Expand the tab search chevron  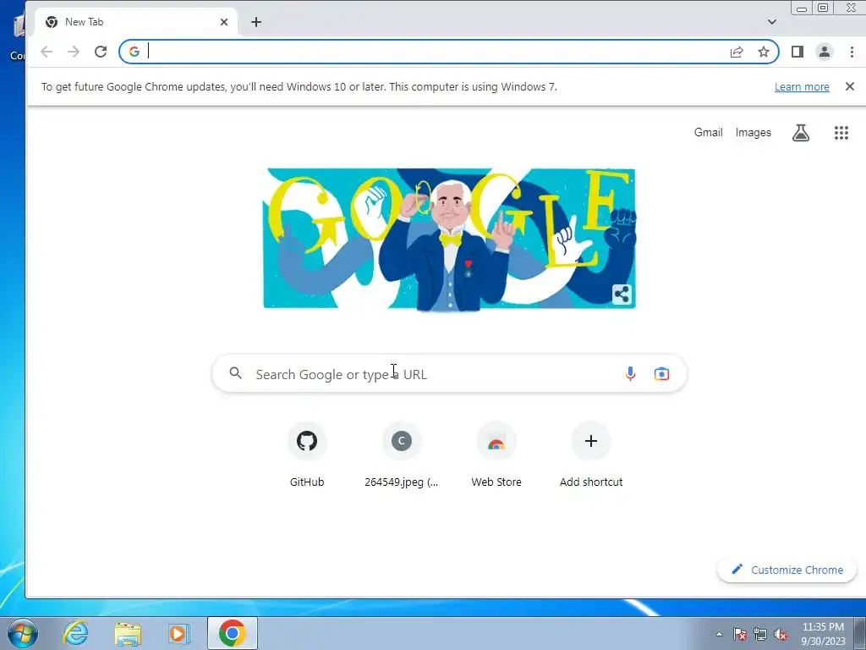coord(772,22)
